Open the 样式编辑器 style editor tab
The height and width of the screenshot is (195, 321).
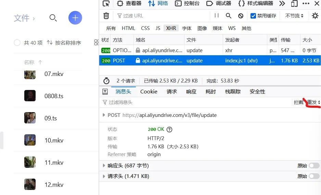coord(256,3)
